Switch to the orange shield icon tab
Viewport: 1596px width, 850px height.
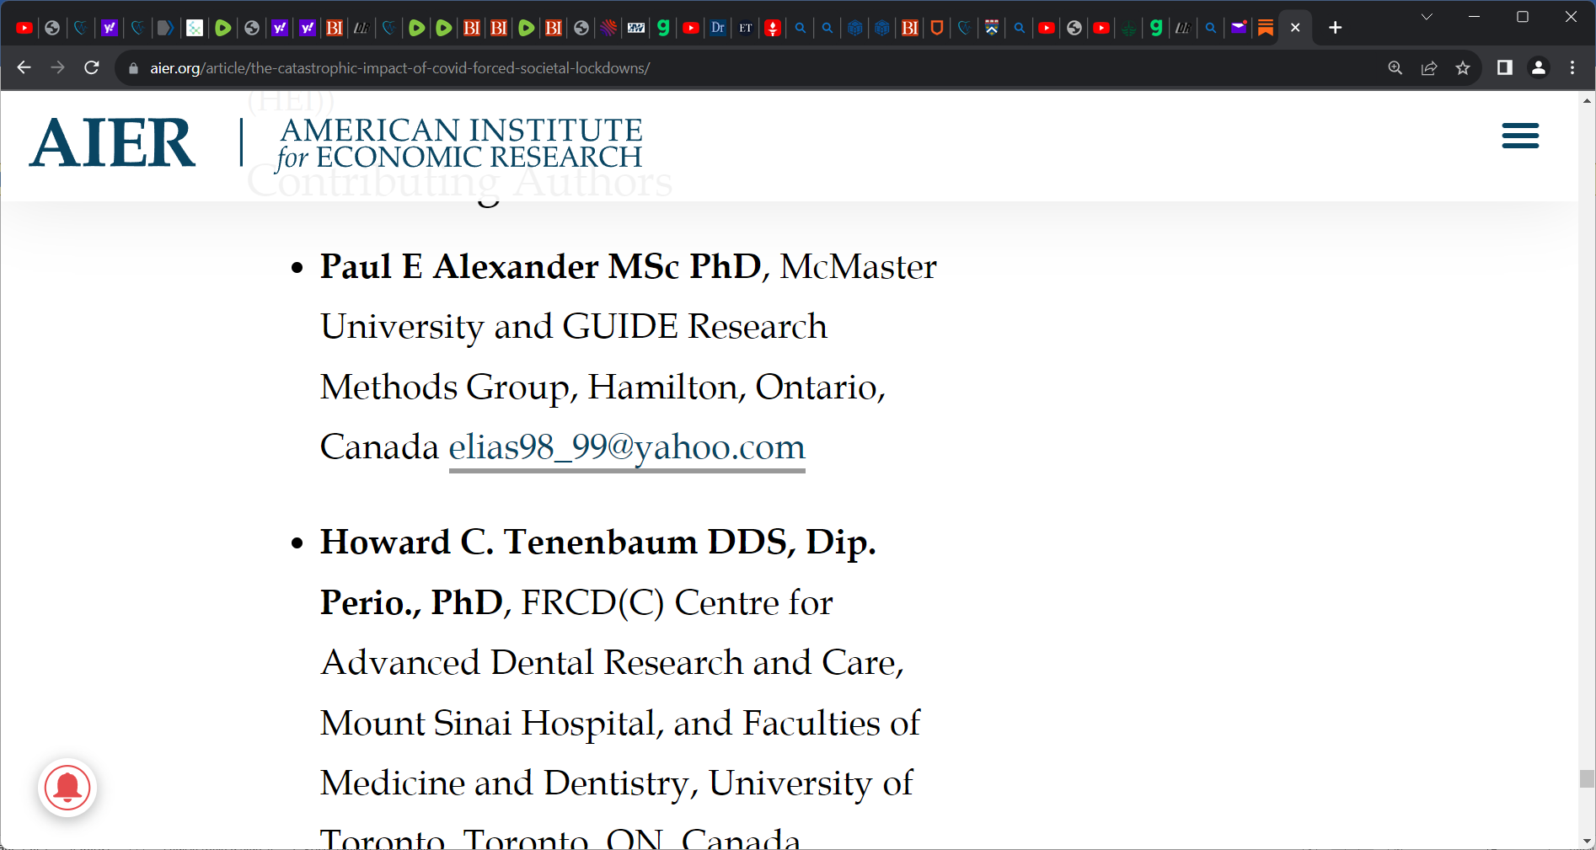point(937,28)
